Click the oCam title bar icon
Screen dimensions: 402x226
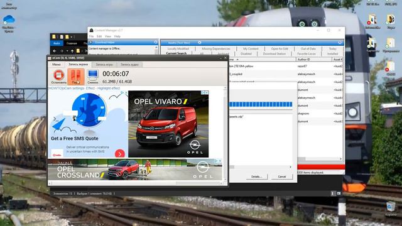(50, 58)
